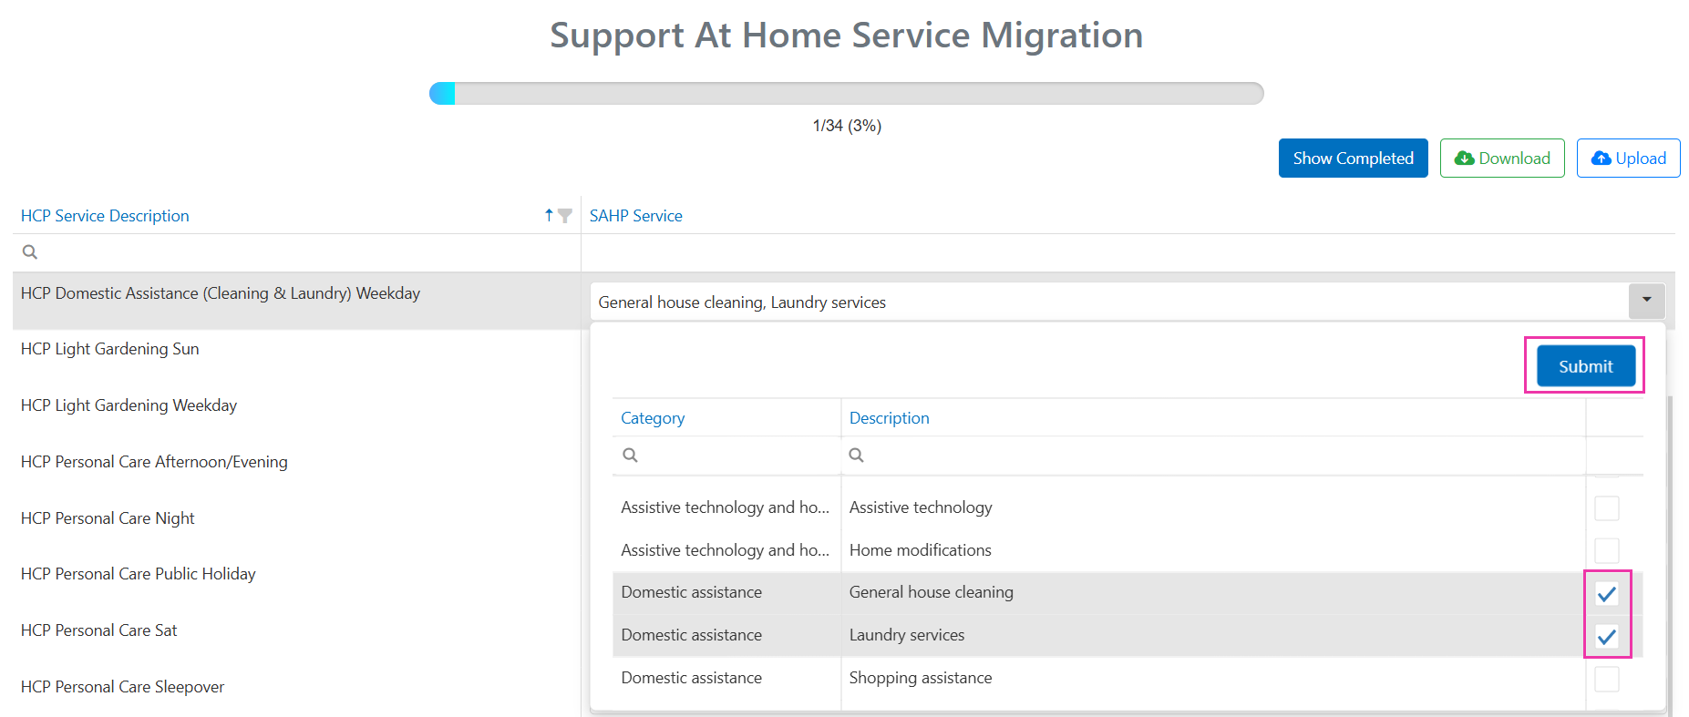The image size is (1689, 717).
Task: Click the HCP Service Description search field
Action: (296, 252)
